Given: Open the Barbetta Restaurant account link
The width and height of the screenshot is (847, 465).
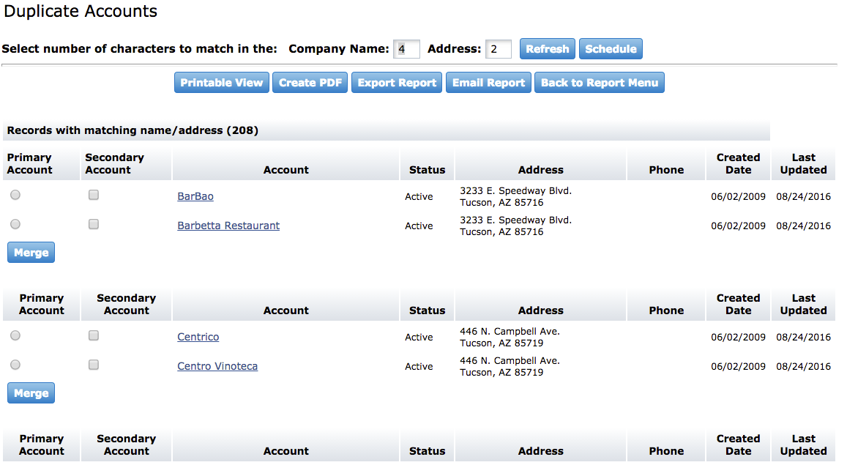Looking at the screenshot, I should tap(228, 226).
